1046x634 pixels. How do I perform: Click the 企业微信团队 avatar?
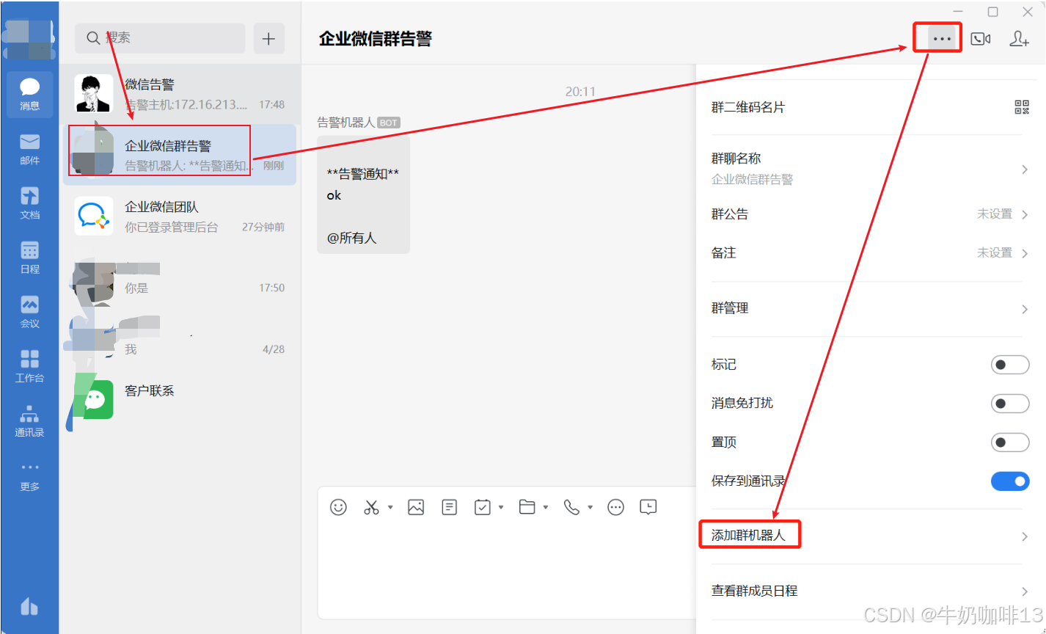[94, 216]
